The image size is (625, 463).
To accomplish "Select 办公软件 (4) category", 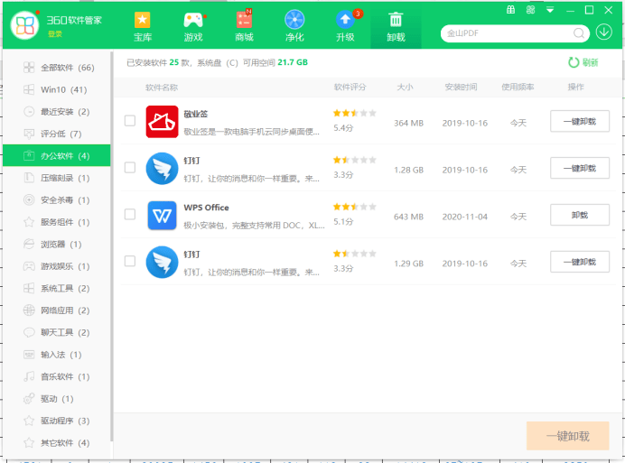I will pos(57,156).
